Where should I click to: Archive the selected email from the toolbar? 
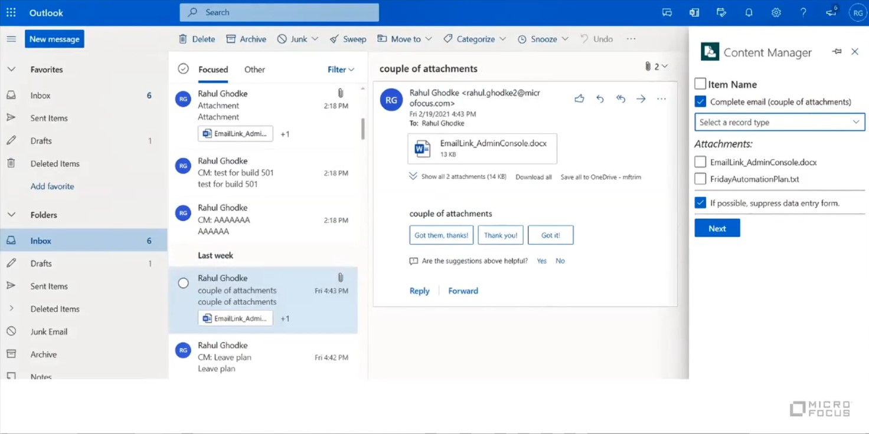tap(246, 39)
